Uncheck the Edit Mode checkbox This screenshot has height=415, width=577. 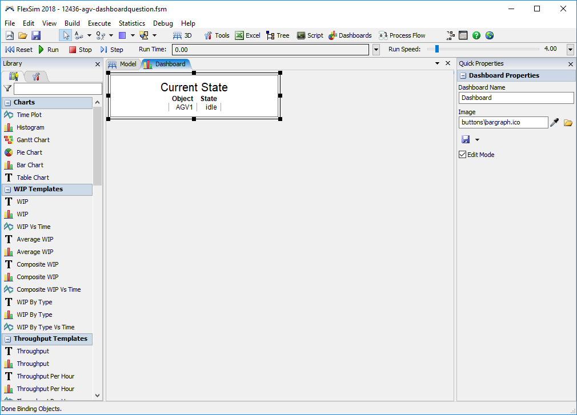[463, 155]
